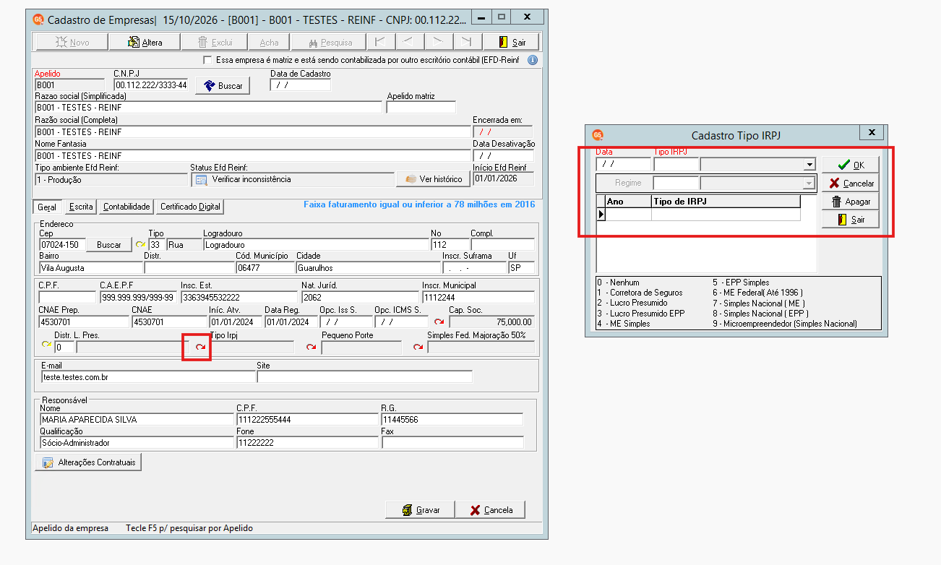941x565 pixels.
Task: Go to last record navigation arrow
Action: [x=467, y=42]
